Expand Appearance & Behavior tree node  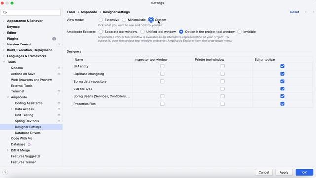[x=4, y=21]
